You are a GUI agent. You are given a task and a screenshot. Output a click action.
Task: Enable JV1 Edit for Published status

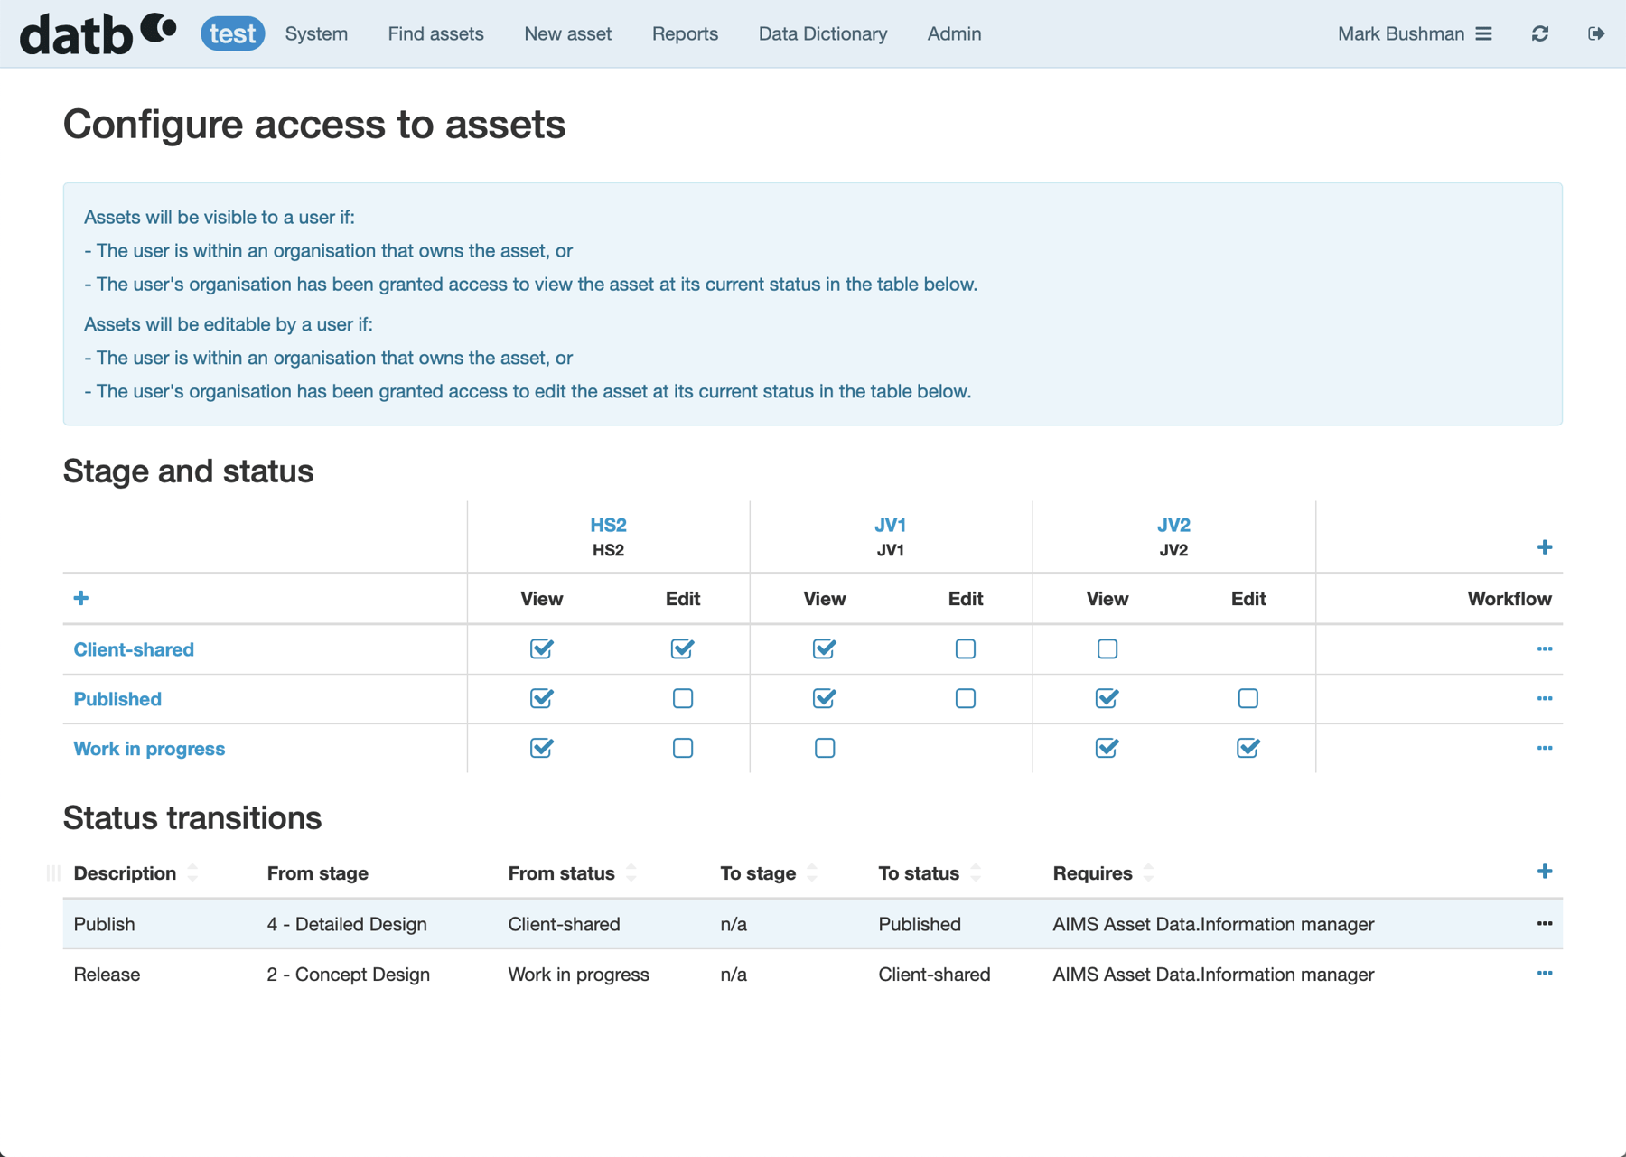pyautogui.click(x=965, y=698)
